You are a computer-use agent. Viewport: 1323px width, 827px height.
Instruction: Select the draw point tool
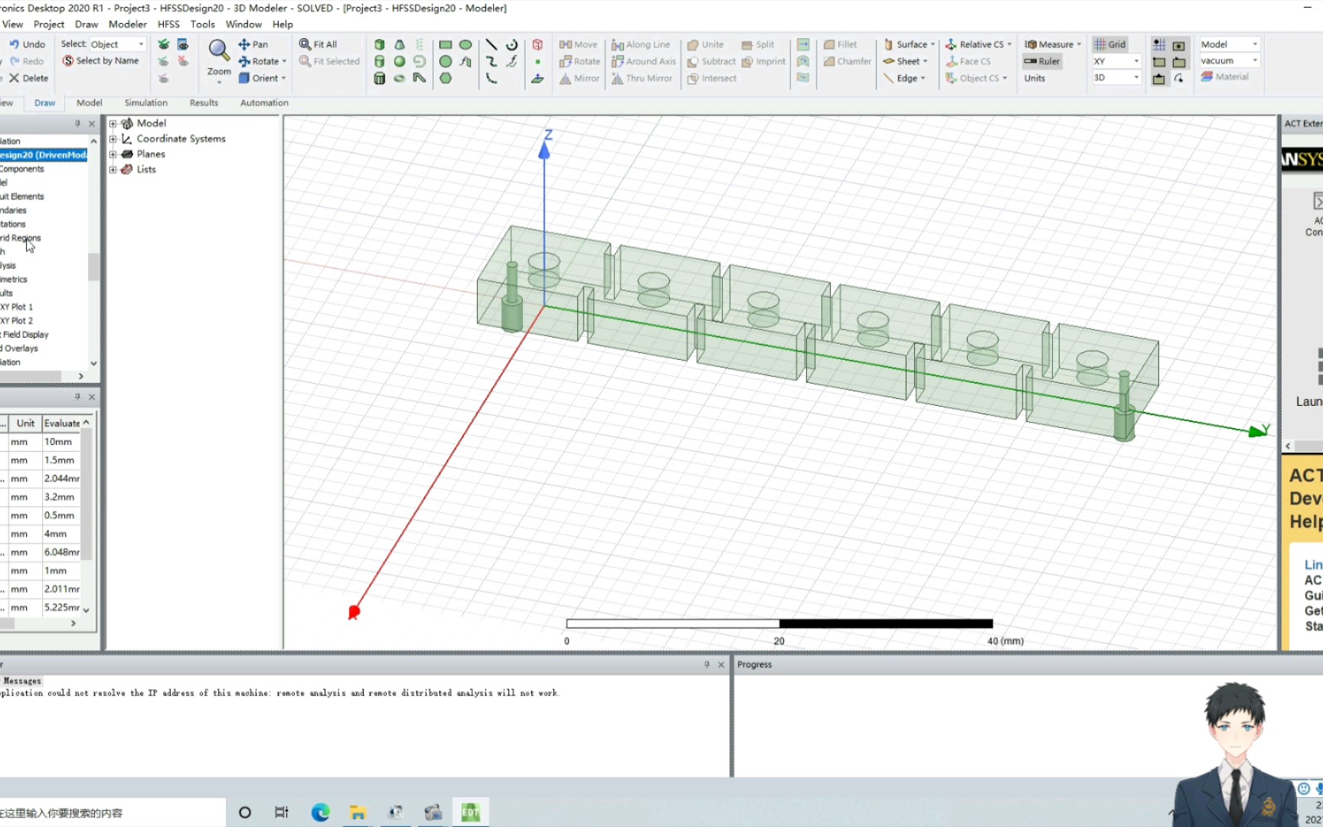coord(537,61)
